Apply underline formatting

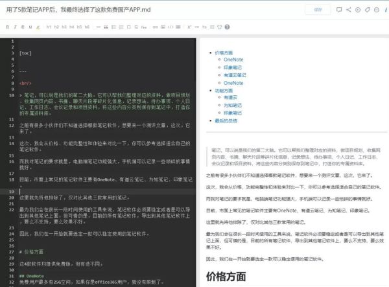30,27
